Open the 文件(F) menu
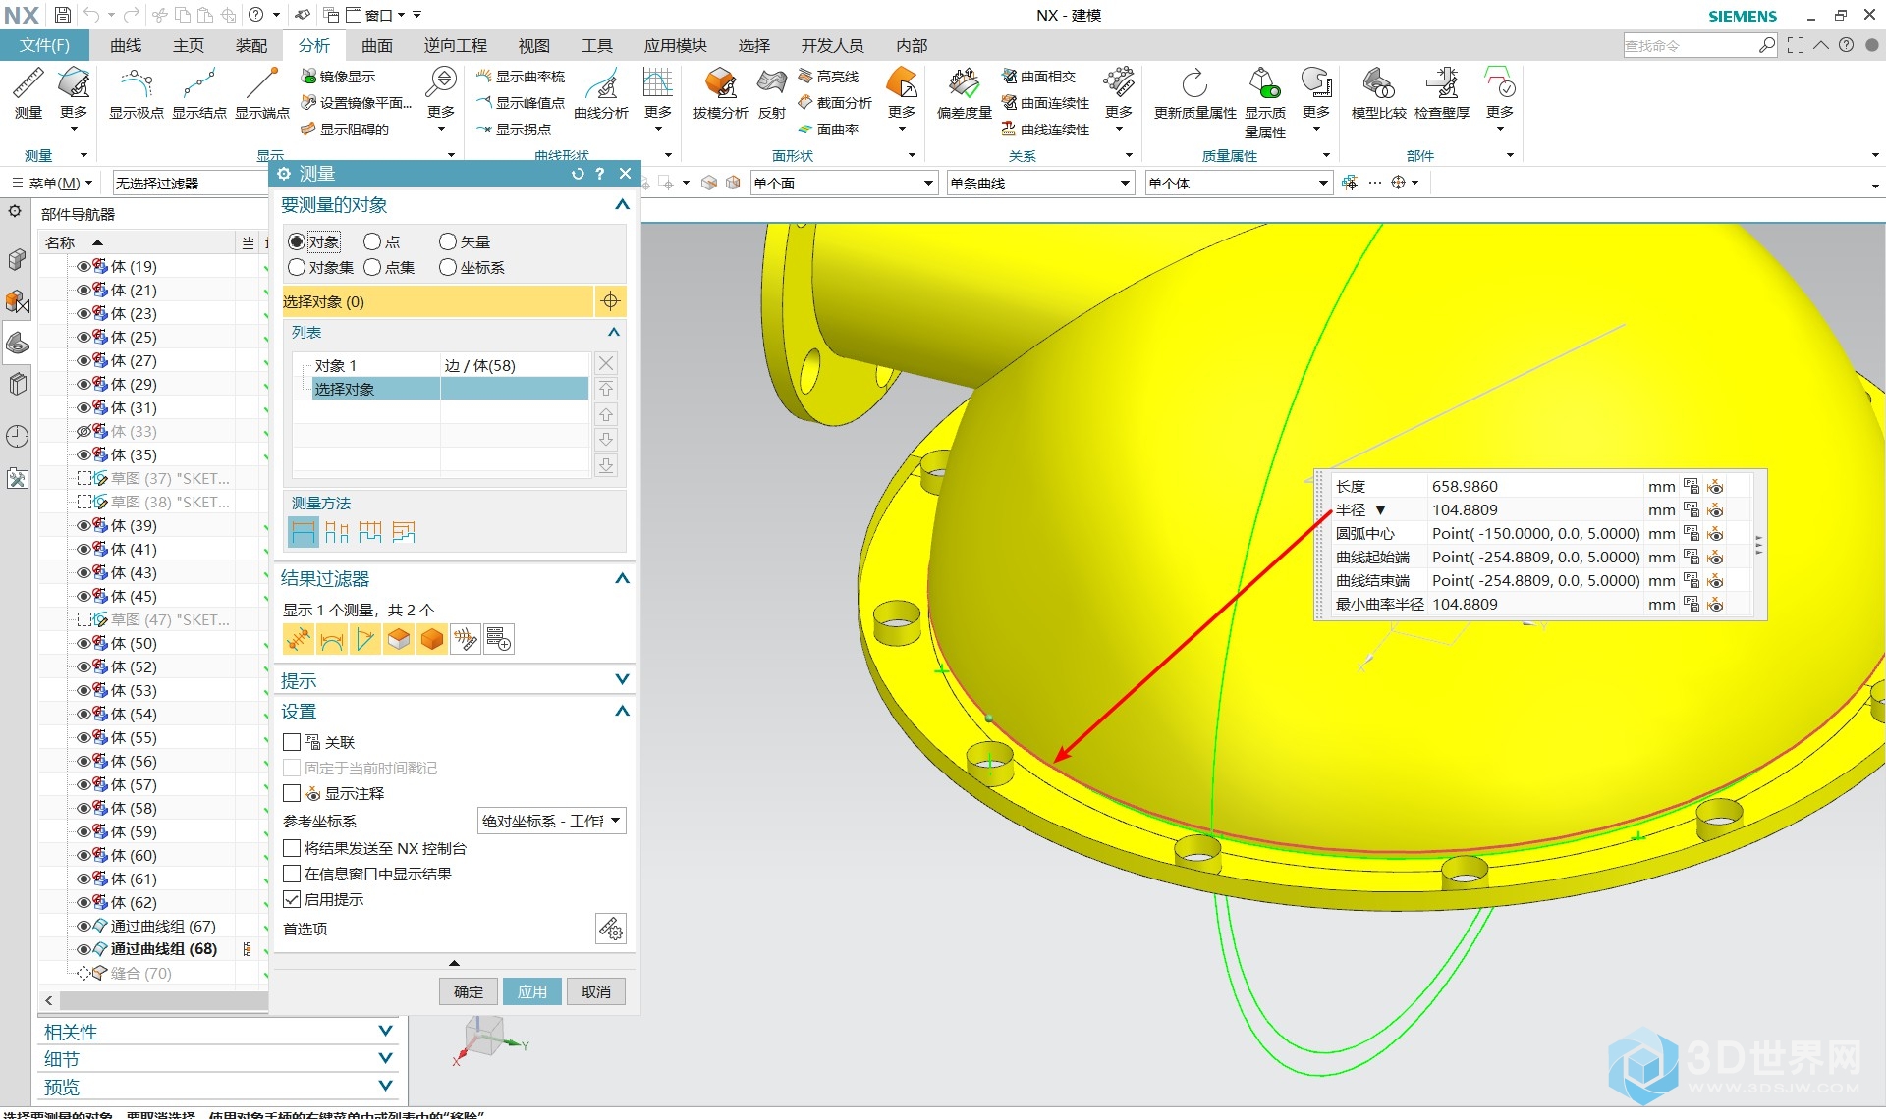Screen dimensions: 1886x1119 [x=44, y=45]
